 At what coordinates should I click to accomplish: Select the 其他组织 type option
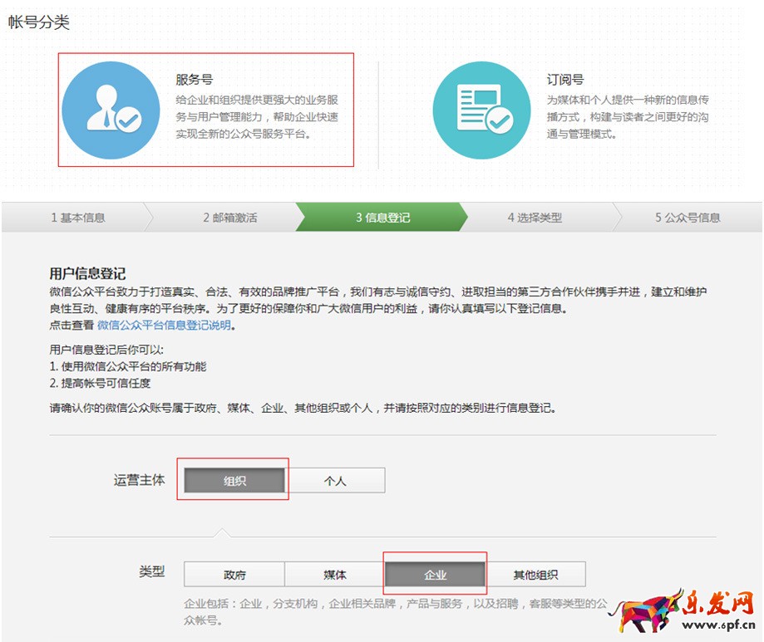click(535, 575)
